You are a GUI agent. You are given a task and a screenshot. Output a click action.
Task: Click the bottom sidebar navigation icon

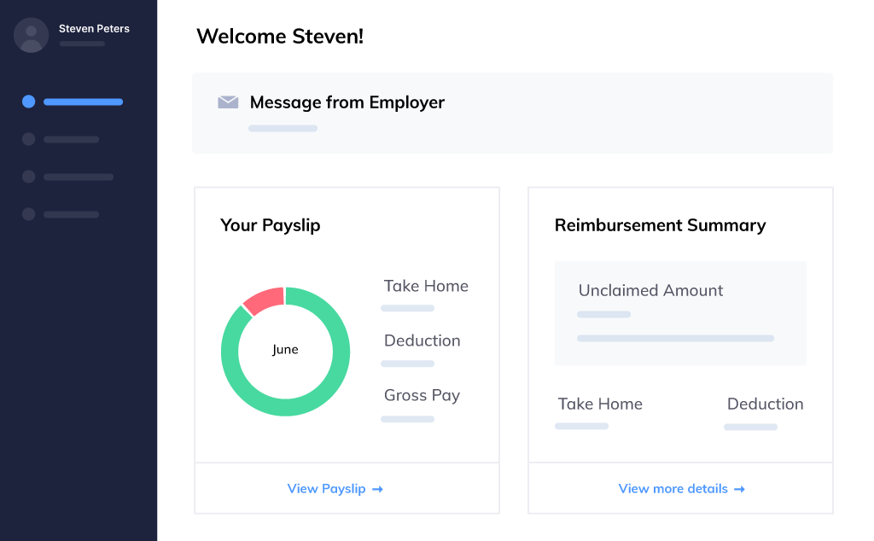pyautogui.click(x=28, y=214)
